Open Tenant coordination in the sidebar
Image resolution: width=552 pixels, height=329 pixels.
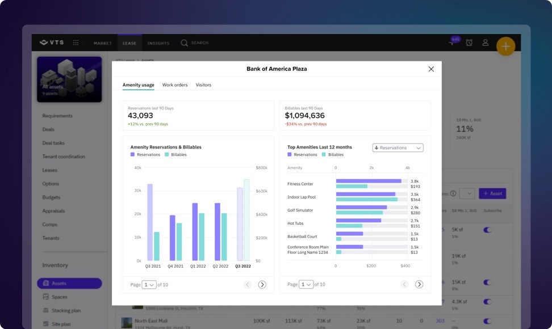64,157
